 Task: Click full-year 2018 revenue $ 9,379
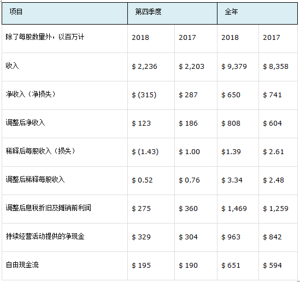click(234, 67)
